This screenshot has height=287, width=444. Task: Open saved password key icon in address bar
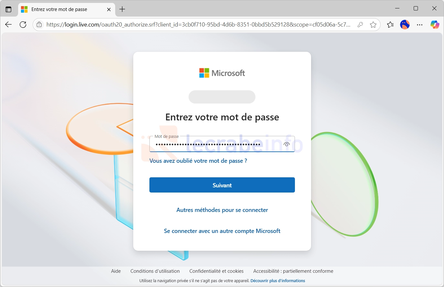pos(360,25)
